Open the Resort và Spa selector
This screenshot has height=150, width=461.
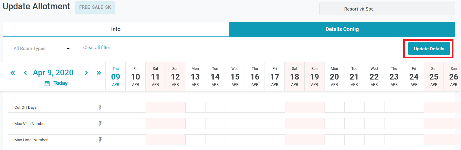[x=387, y=9]
